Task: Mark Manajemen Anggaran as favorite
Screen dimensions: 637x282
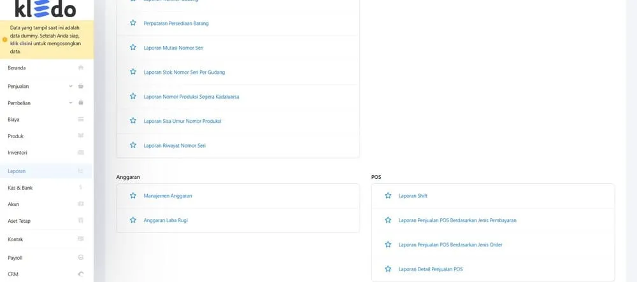Action: 133,195
